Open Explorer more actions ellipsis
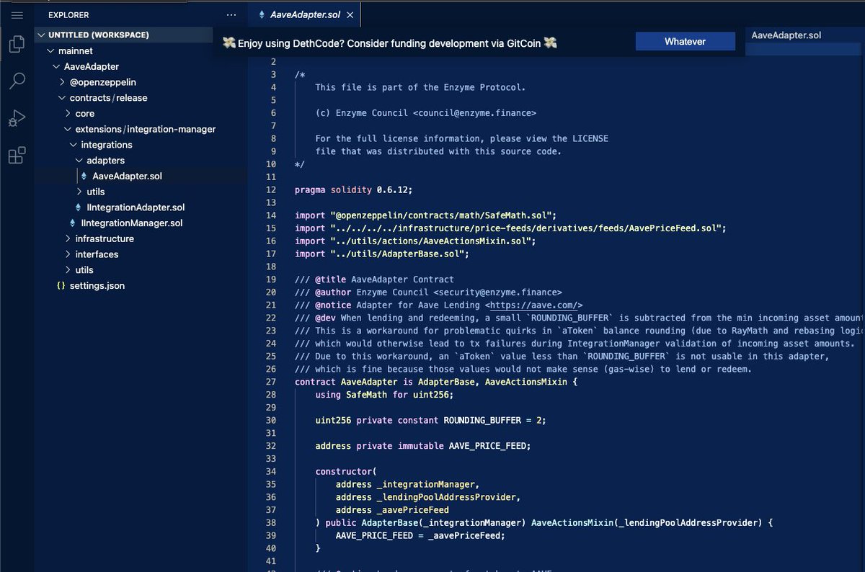865x572 pixels. coord(231,14)
